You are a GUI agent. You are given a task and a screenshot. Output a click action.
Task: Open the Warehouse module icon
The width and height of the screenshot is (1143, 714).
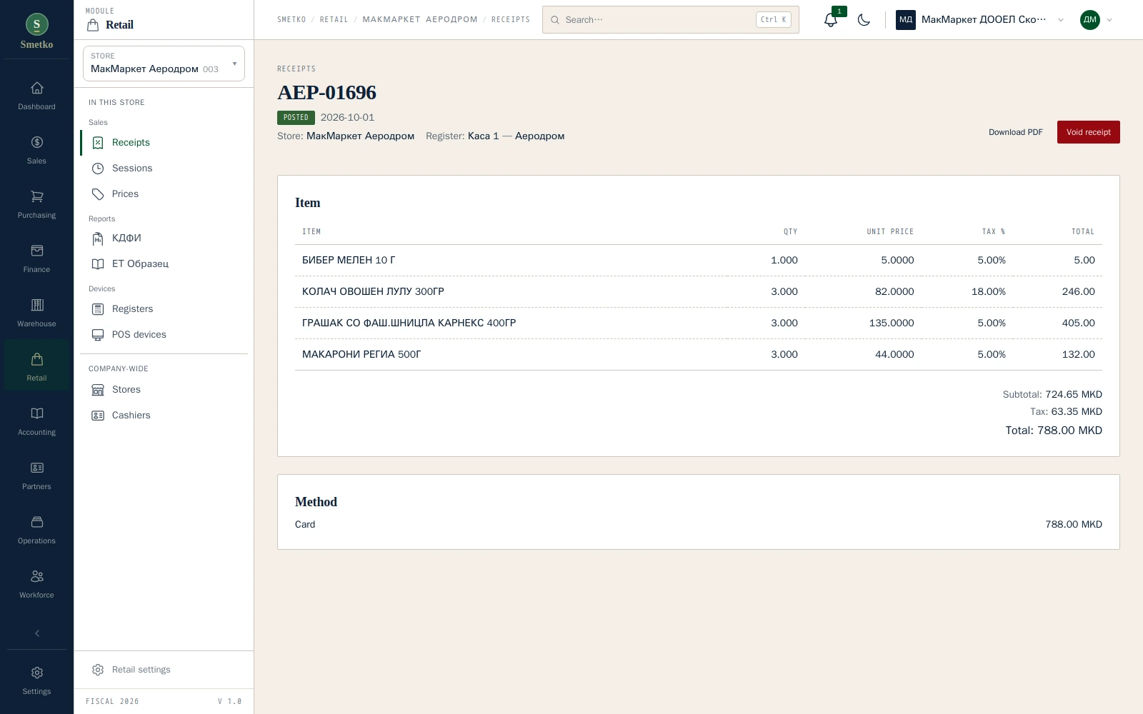[x=37, y=305]
